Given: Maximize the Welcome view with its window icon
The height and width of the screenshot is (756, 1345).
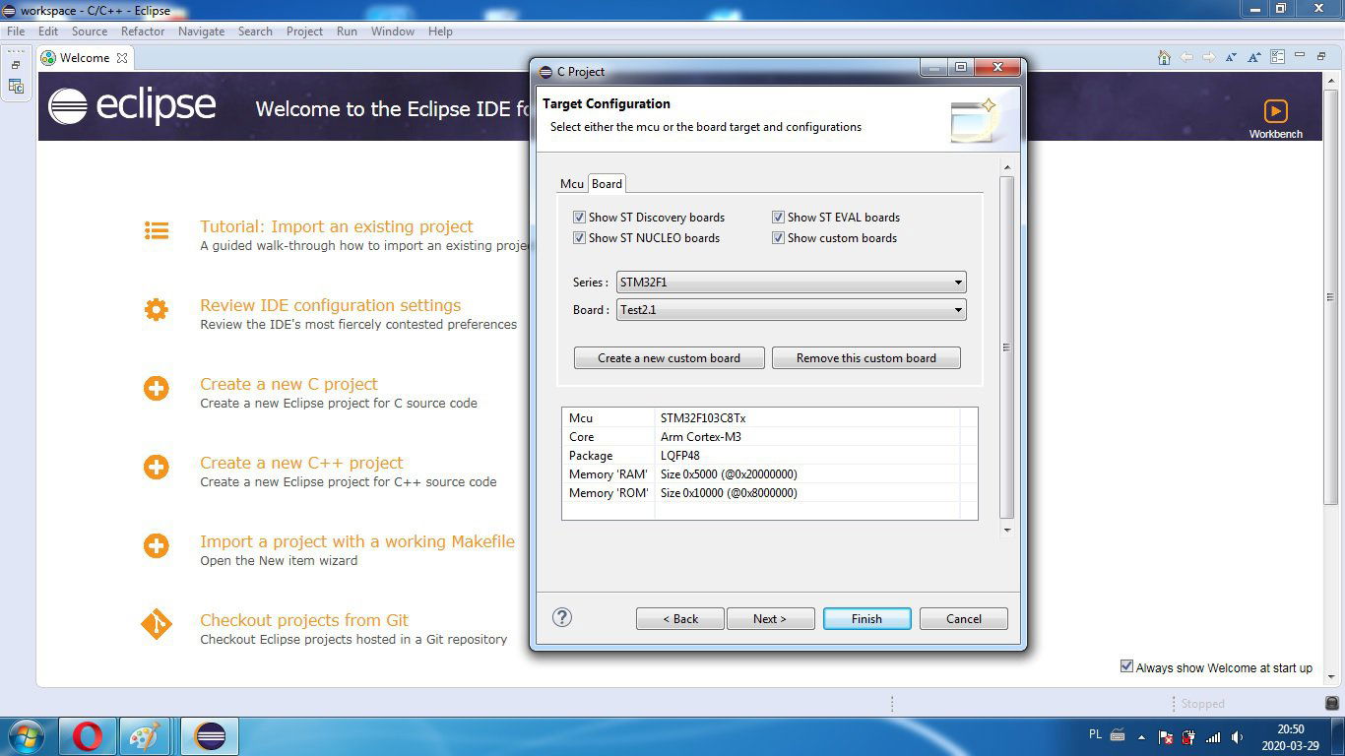Looking at the screenshot, I should click(1322, 56).
